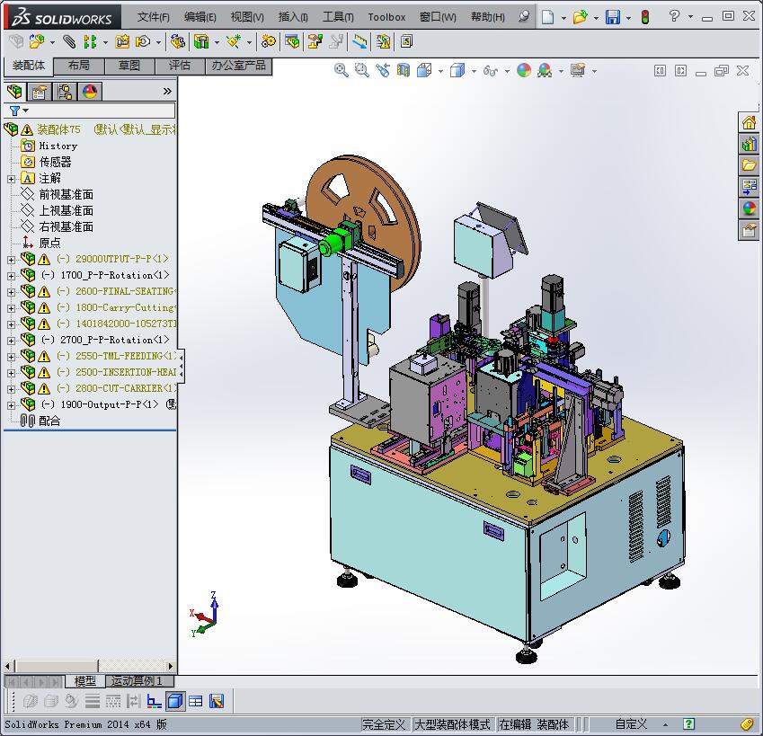Open the Toolbox menu
The image size is (763, 736).
click(386, 17)
